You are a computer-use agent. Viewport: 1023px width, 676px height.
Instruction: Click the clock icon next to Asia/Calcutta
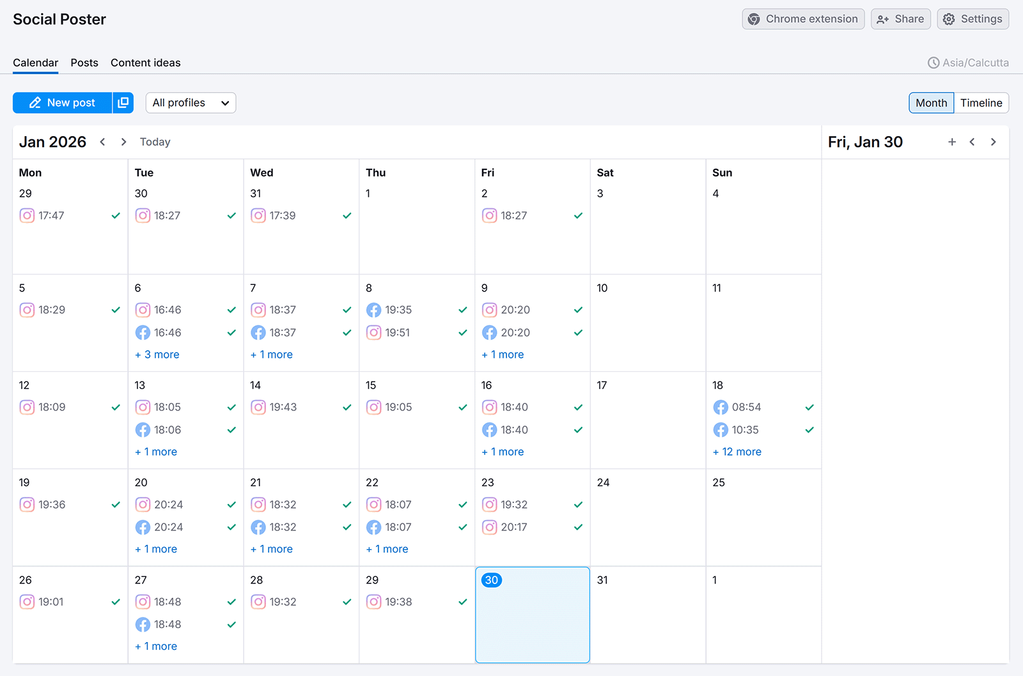pyautogui.click(x=933, y=62)
